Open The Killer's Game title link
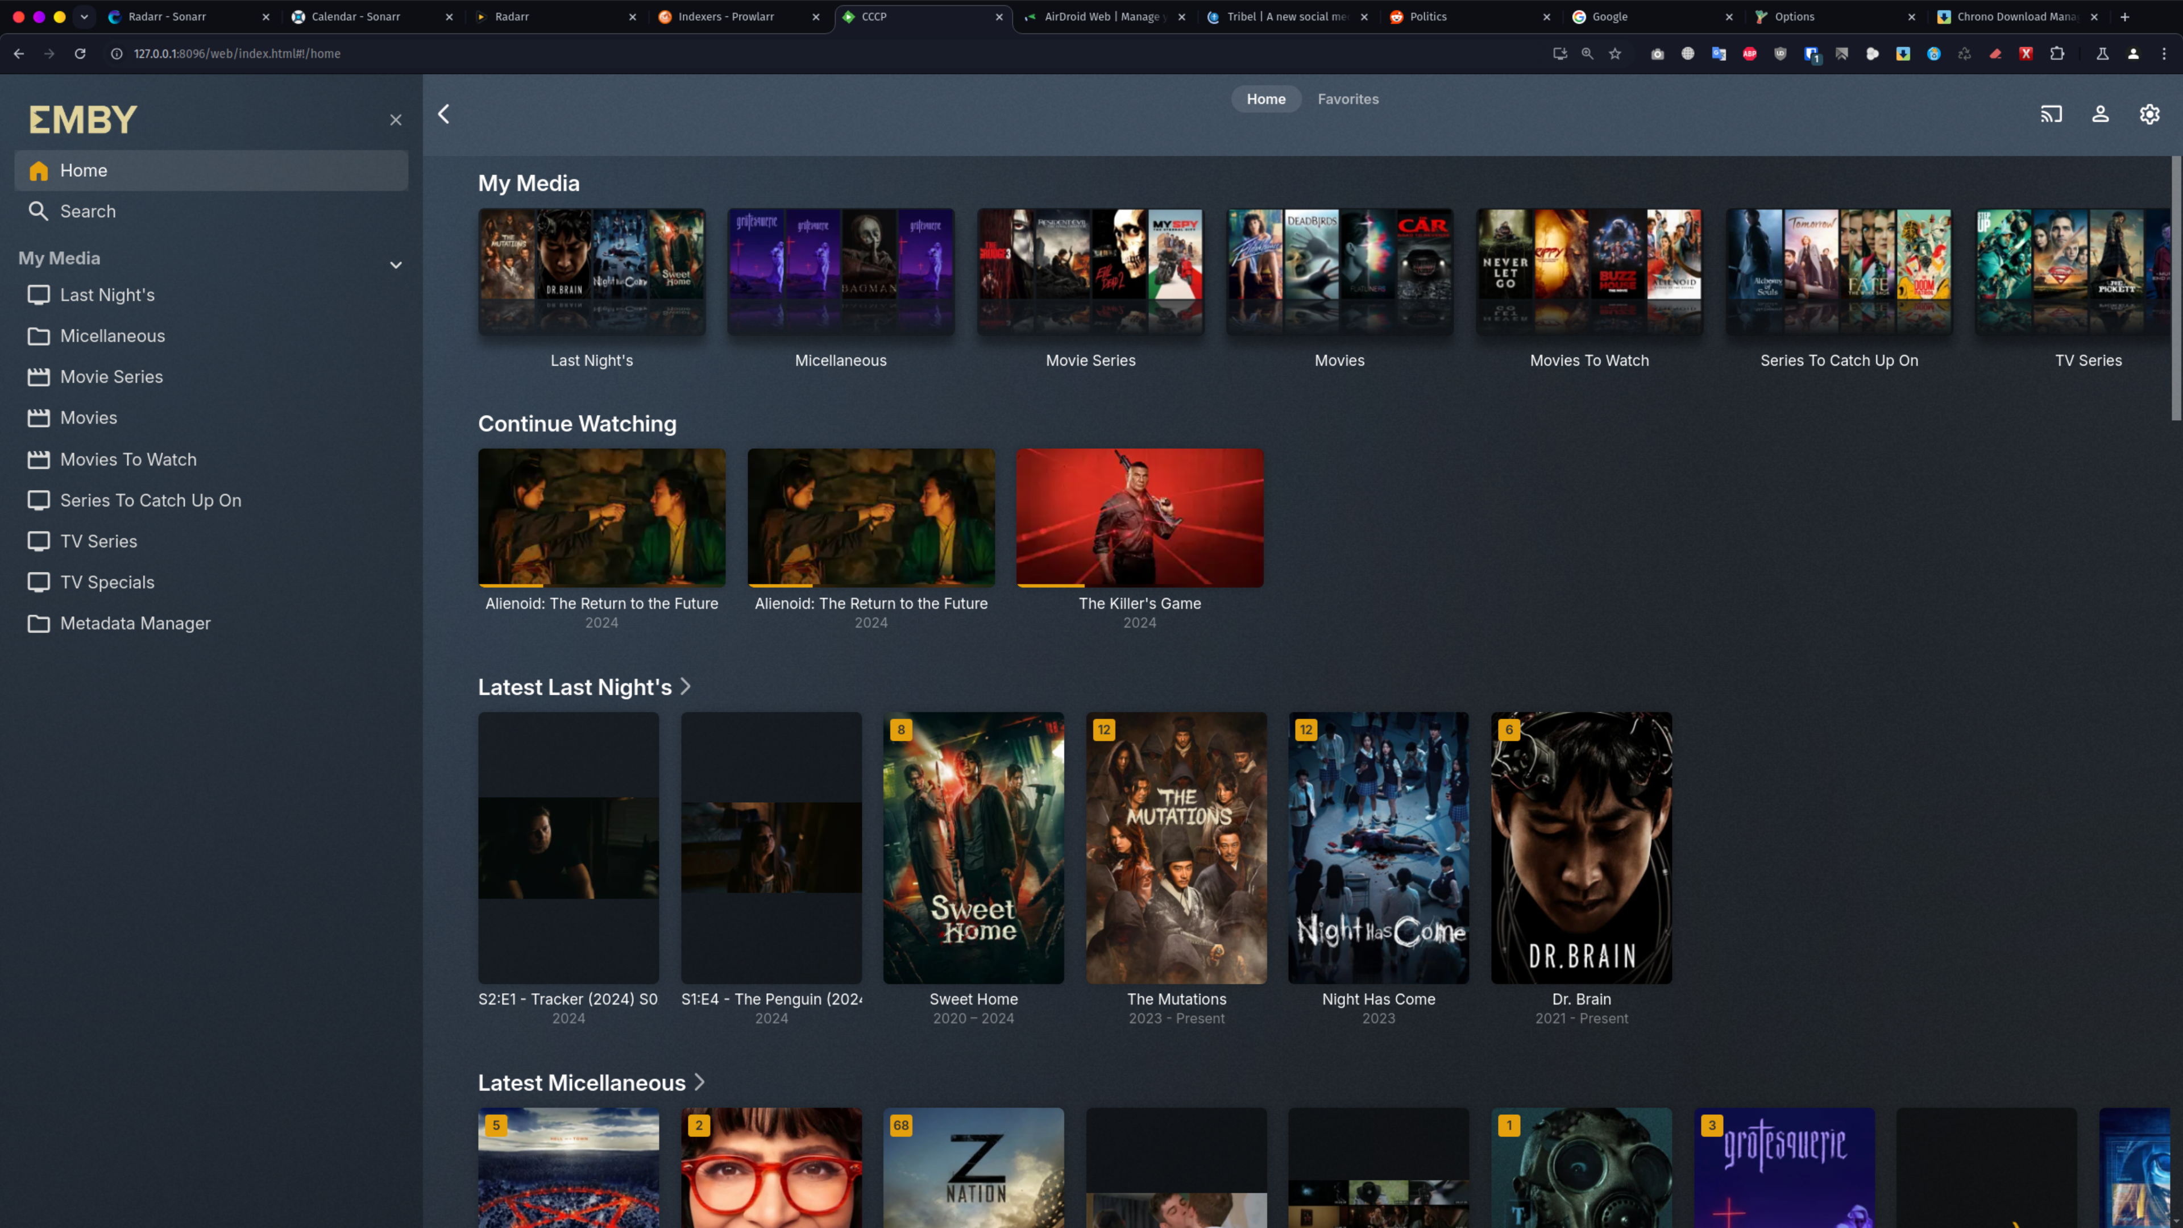The width and height of the screenshot is (2183, 1228). pos(1139,603)
